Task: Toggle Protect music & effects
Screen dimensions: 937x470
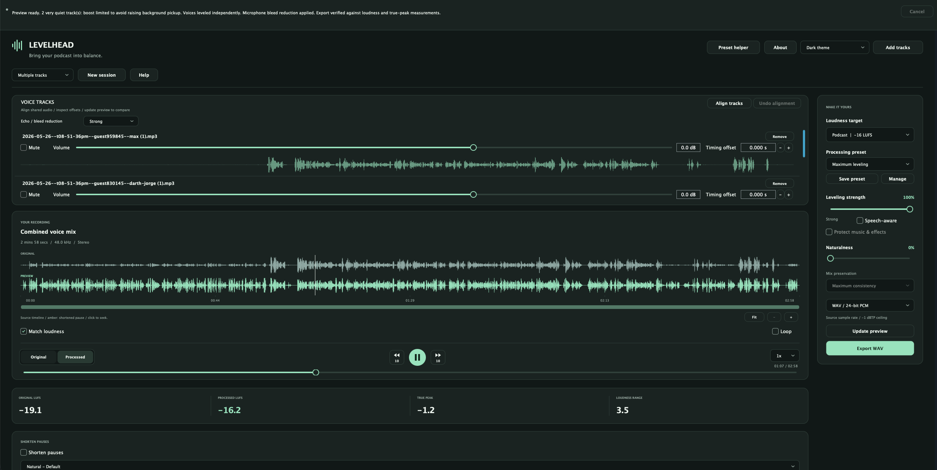Action: (829, 232)
